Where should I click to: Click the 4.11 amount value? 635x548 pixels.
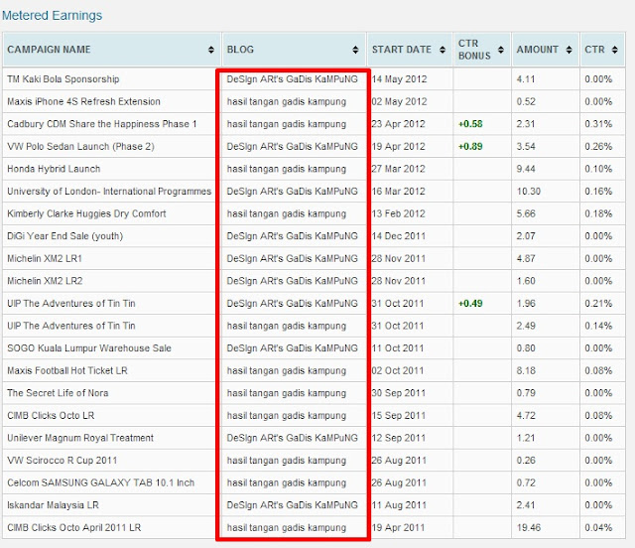526,79
